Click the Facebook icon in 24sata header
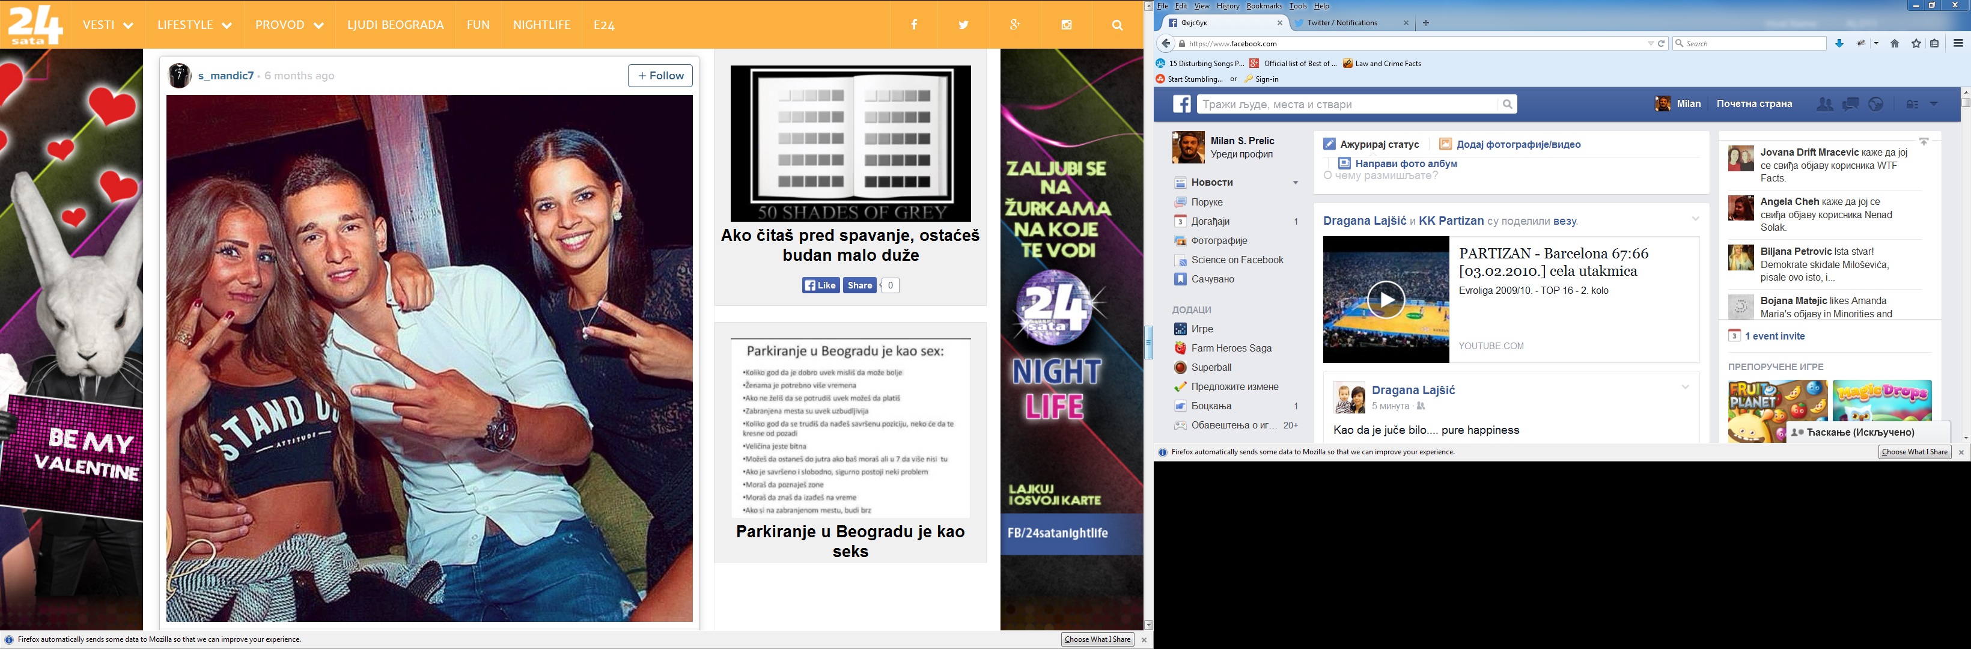Screen dimensions: 1971x649 (x=913, y=25)
